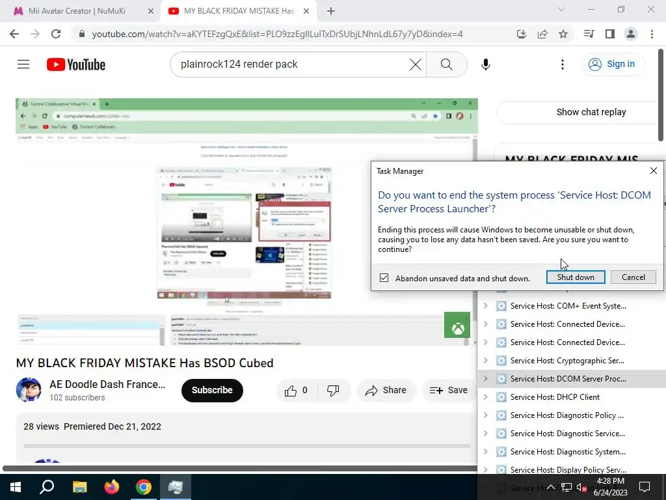
Task: Sign in to YouTube
Action: pyautogui.click(x=612, y=64)
